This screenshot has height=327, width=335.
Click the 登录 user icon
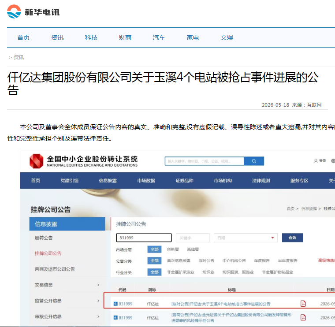(316, 161)
